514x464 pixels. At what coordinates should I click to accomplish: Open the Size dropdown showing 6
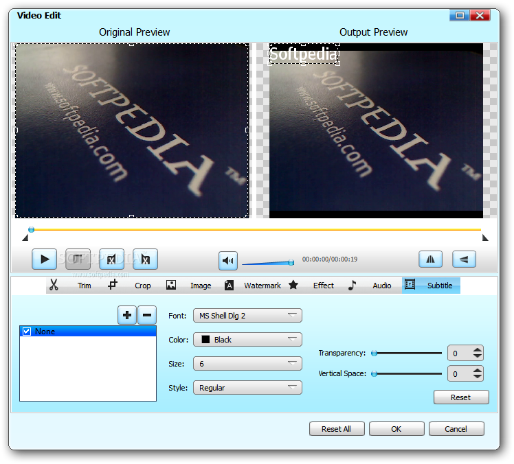tap(247, 364)
